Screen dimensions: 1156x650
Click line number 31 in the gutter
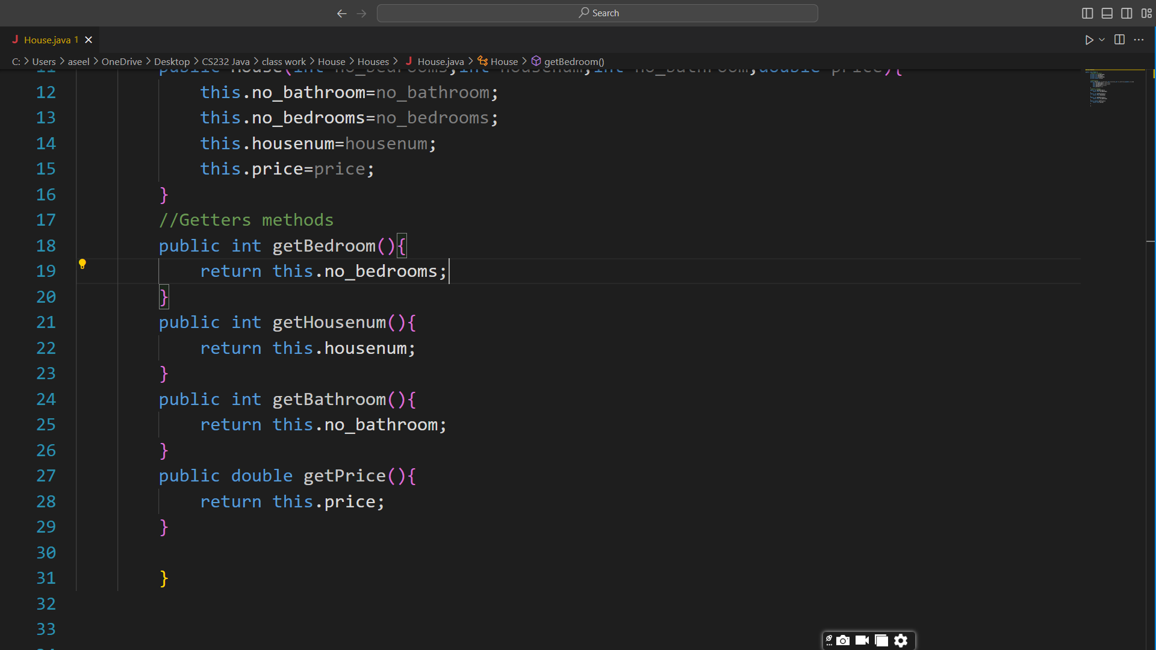(46, 578)
